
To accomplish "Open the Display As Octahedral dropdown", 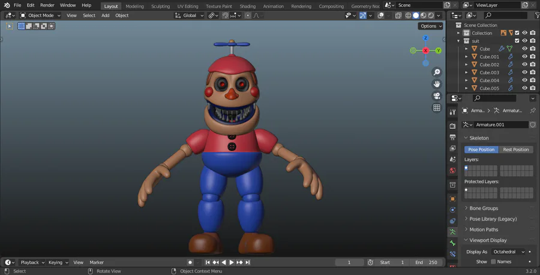I will (x=508, y=252).
